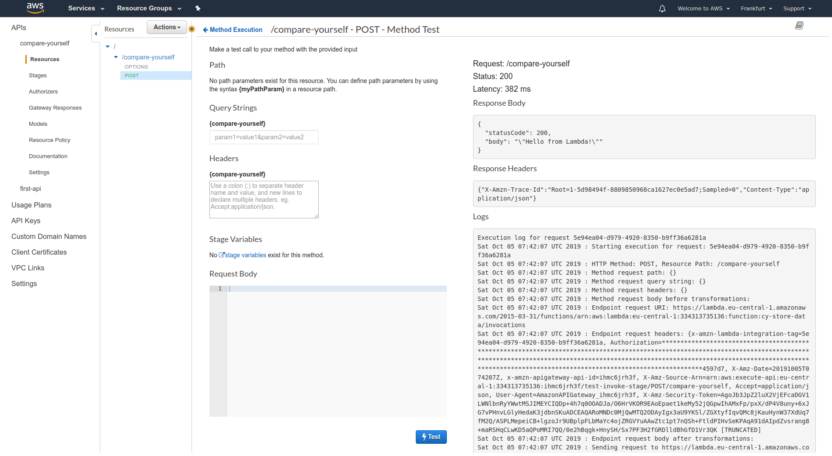Viewport: 832px width, 456px height.
Task: Open API Keys
Action: (26, 221)
